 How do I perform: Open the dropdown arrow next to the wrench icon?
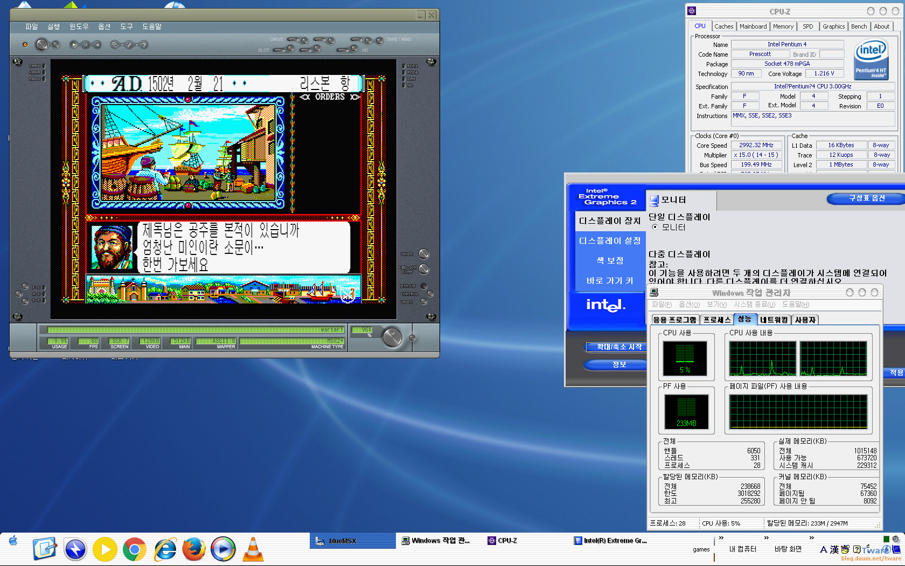click(136, 45)
